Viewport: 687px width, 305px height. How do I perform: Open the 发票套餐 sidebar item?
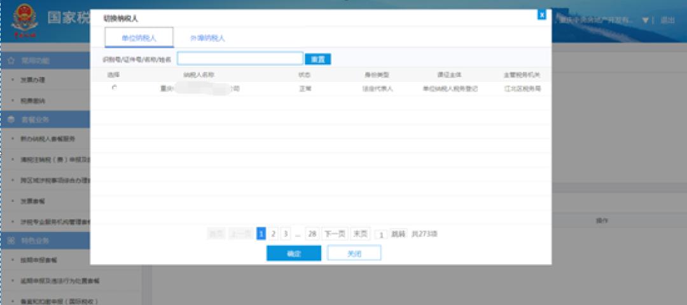click(x=33, y=201)
